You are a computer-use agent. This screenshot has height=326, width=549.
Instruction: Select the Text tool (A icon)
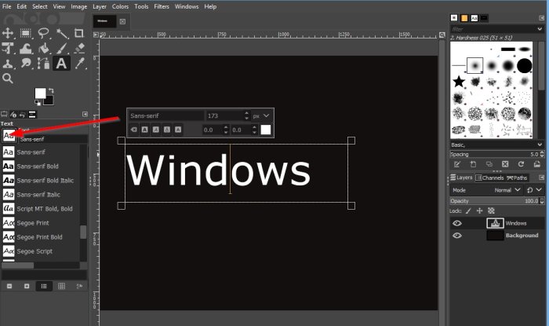[62, 64]
